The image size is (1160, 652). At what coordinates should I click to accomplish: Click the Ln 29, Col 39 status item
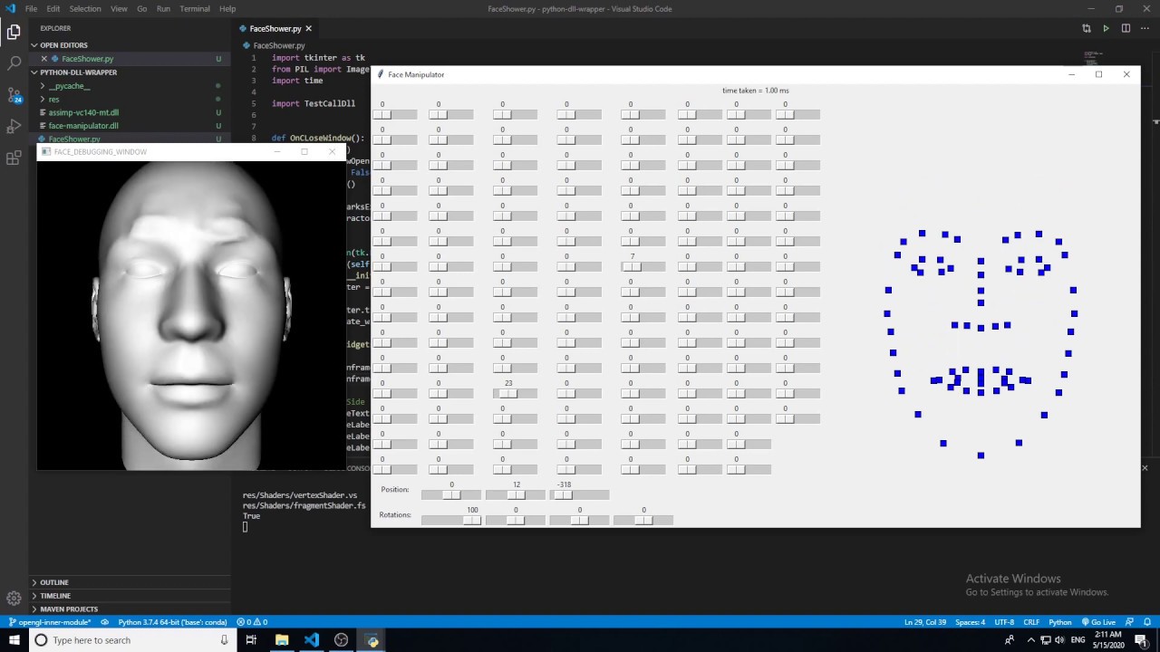925,622
